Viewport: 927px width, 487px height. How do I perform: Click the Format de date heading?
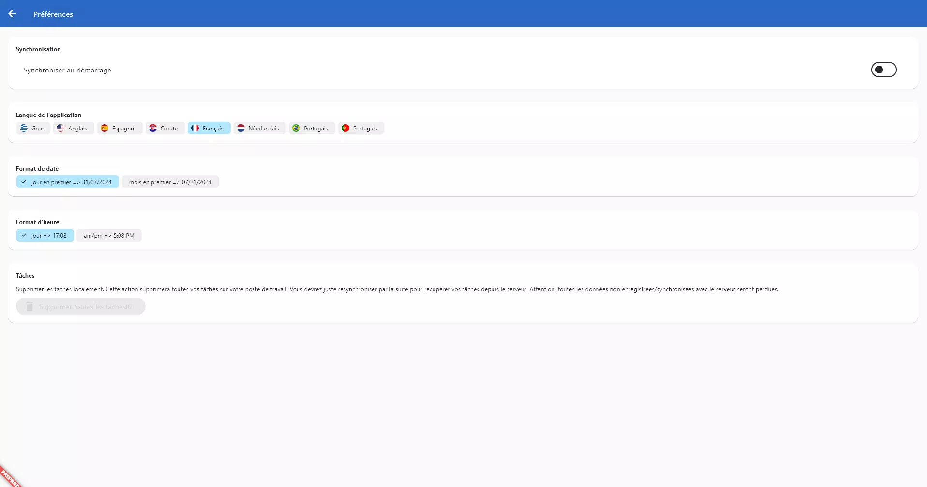click(x=37, y=169)
